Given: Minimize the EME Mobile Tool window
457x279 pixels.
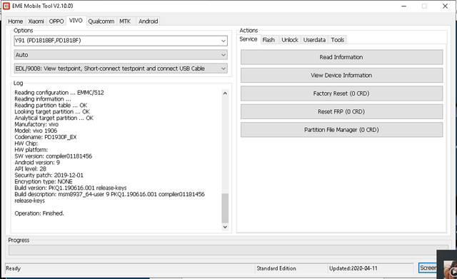Looking at the screenshot, I should pyautogui.click(x=403, y=6).
